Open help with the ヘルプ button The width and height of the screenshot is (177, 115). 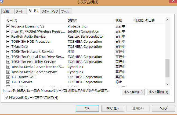(164, 108)
